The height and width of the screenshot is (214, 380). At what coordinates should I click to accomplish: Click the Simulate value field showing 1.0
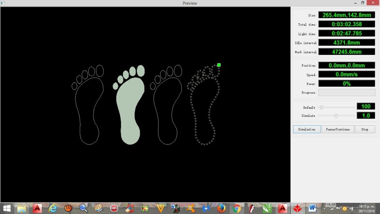point(366,116)
